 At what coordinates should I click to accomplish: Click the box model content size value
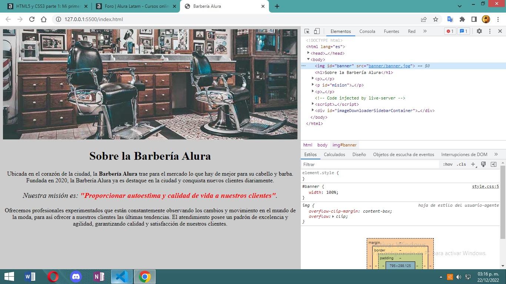tap(400, 266)
